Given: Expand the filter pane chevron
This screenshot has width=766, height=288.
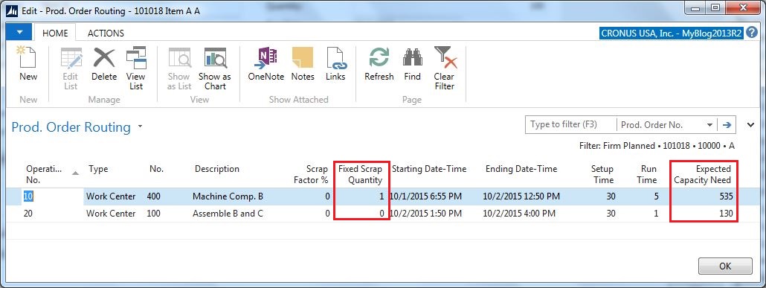Looking at the screenshot, I should pyautogui.click(x=751, y=125).
